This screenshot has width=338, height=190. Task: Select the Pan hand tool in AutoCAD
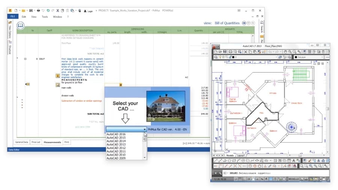coord(285,52)
